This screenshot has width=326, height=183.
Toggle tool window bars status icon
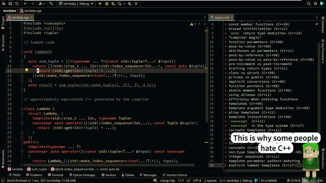click(3, 180)
